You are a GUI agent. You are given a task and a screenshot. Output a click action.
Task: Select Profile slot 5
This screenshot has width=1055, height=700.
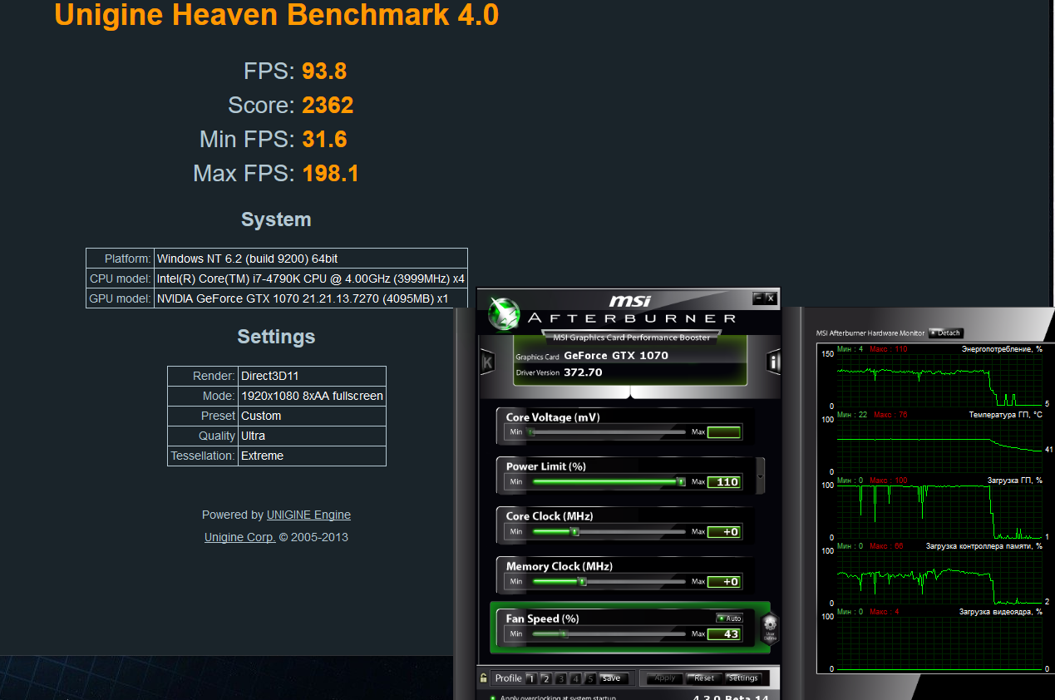click(590, 678)
